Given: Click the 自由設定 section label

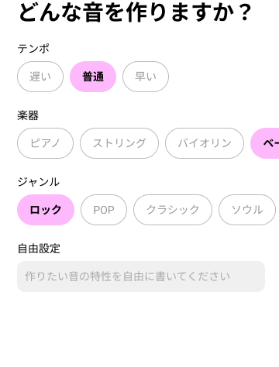Looking at the screenshot, I should pos(39,249).
